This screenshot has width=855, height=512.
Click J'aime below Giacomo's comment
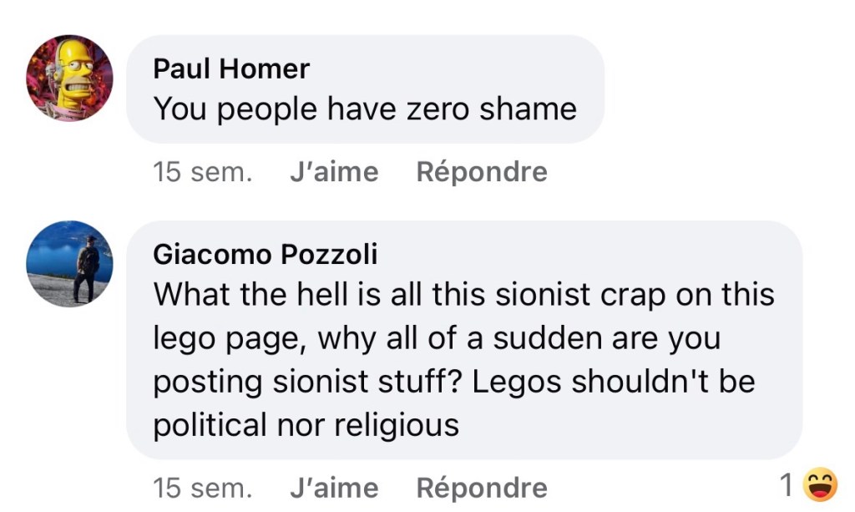(333, 487)
